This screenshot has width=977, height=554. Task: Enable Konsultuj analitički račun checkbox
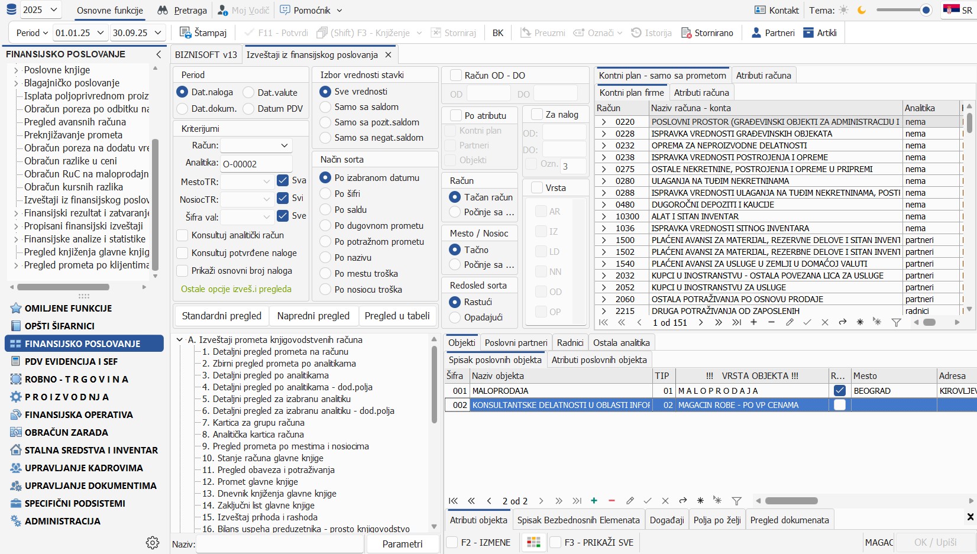[x=182, y=235]
